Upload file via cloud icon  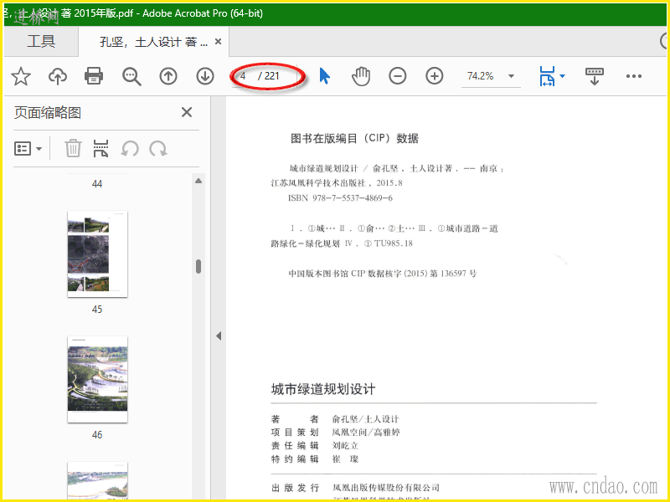click(58, 76)
